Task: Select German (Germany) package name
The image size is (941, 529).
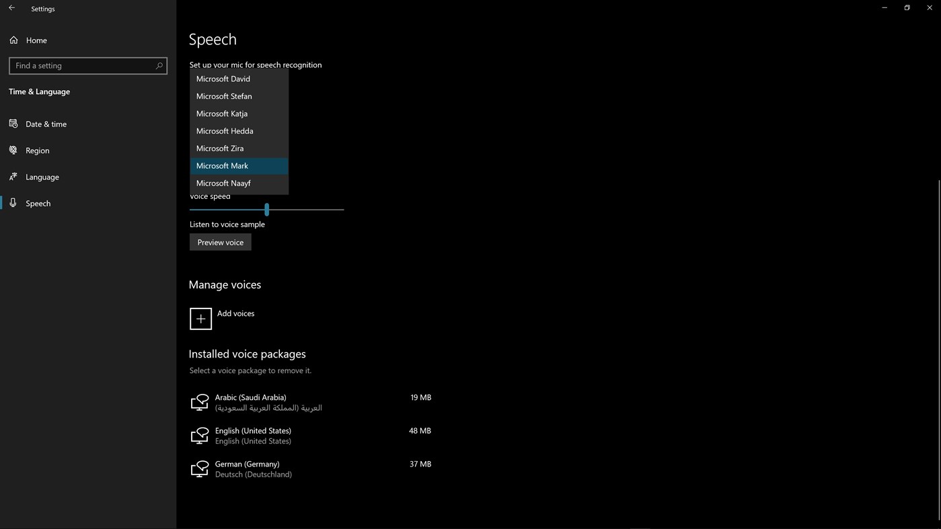Action: 247,464
